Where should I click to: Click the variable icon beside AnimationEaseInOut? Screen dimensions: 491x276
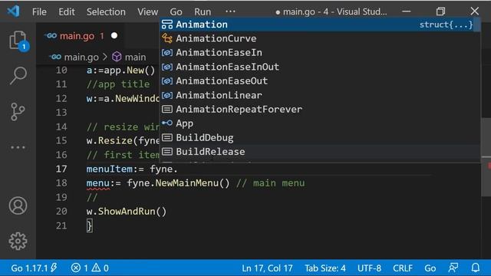click(x=167, y=67)
